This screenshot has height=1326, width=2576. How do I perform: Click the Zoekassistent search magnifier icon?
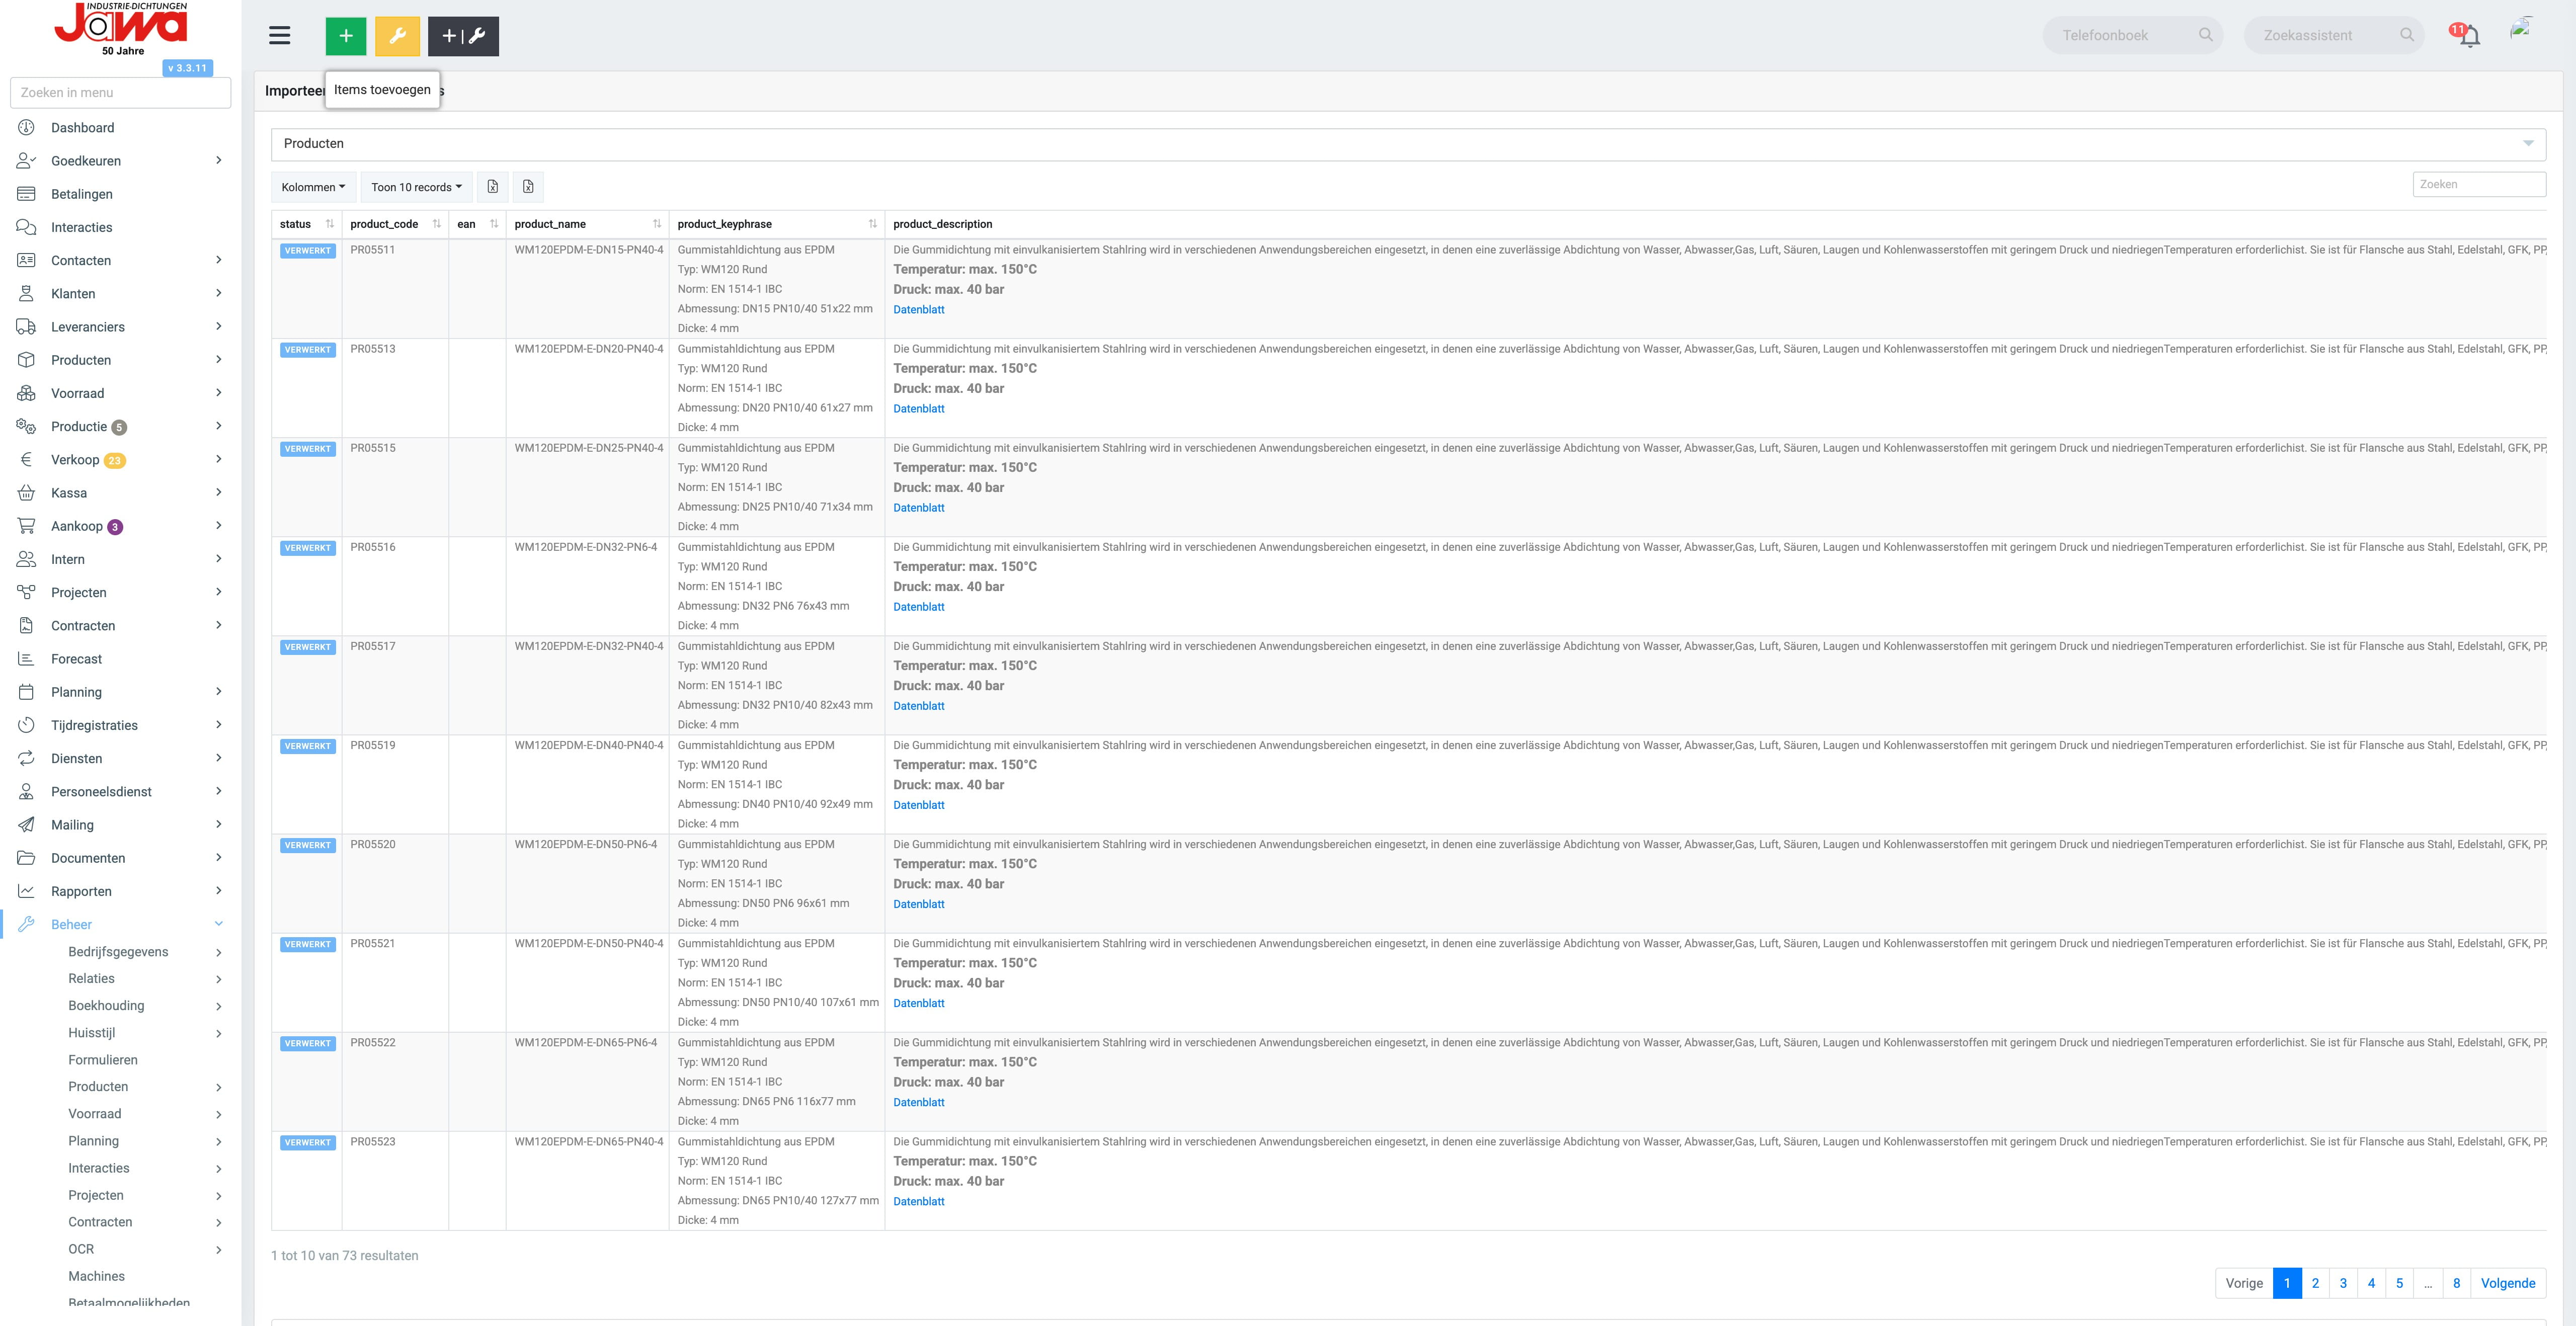coord(2406,35)
